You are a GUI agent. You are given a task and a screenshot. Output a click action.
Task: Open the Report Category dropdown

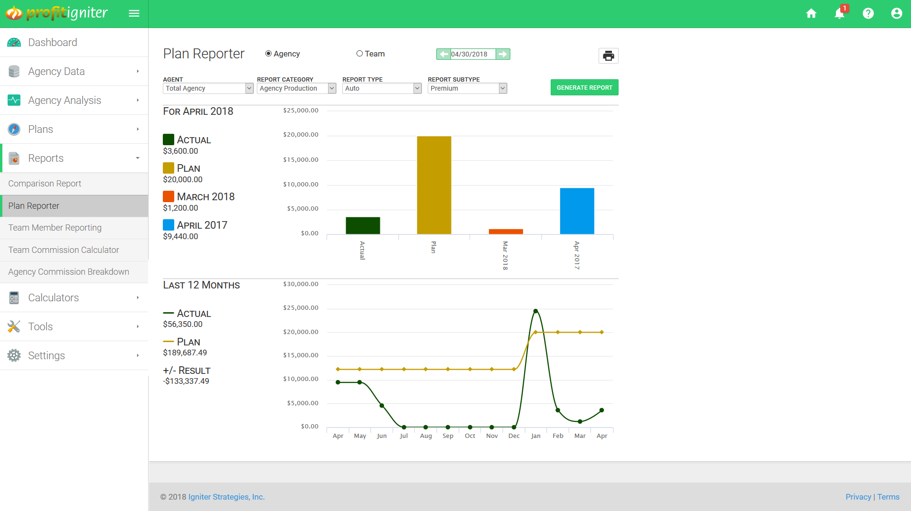(296, 88)
